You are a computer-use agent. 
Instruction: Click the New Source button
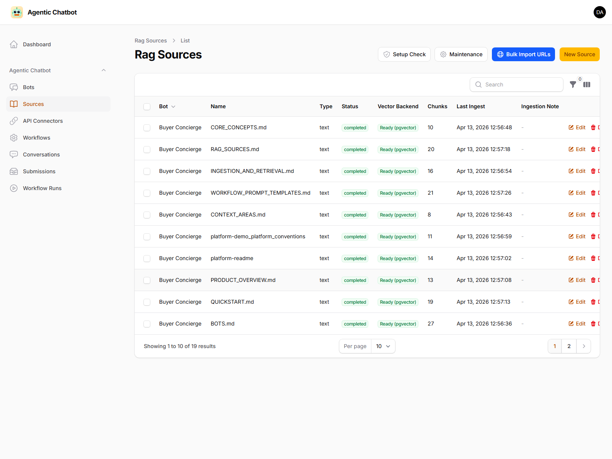pos(579,54)
